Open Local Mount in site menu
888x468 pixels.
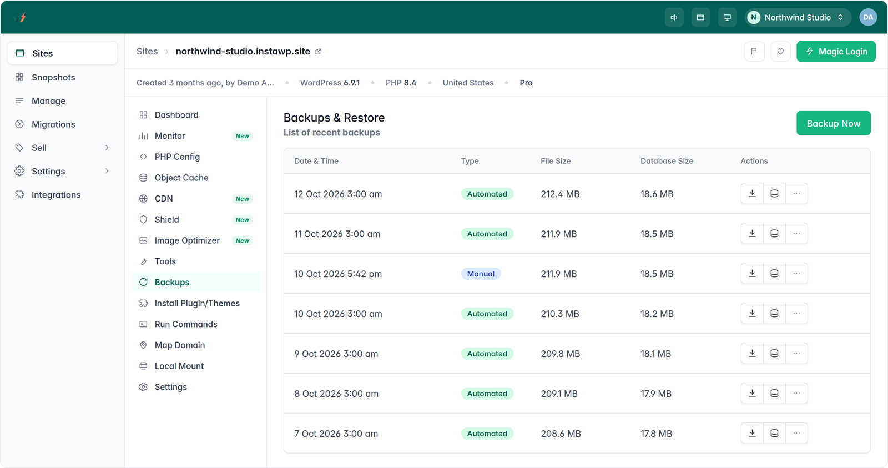tap(195, 366)
